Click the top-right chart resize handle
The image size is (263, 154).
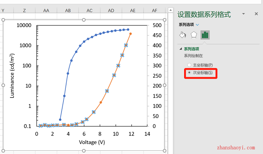[x=164, y=20]
